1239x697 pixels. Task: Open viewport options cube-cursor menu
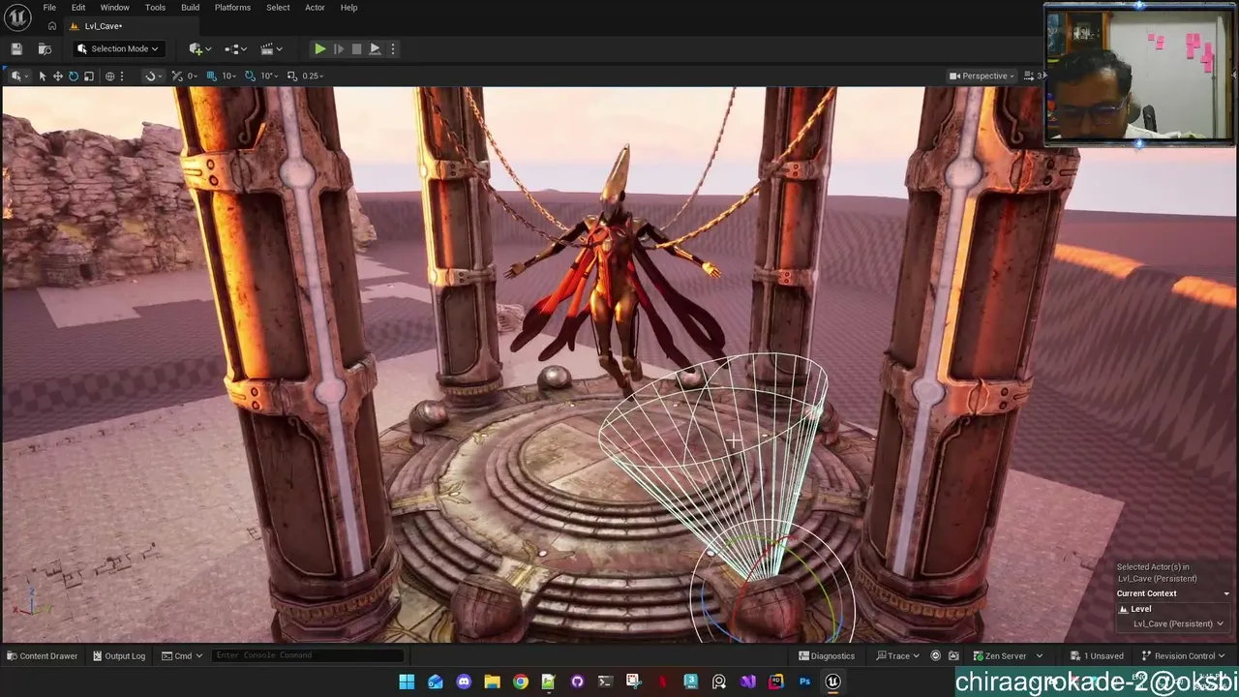pyautogui.click(x=18, y=76)
